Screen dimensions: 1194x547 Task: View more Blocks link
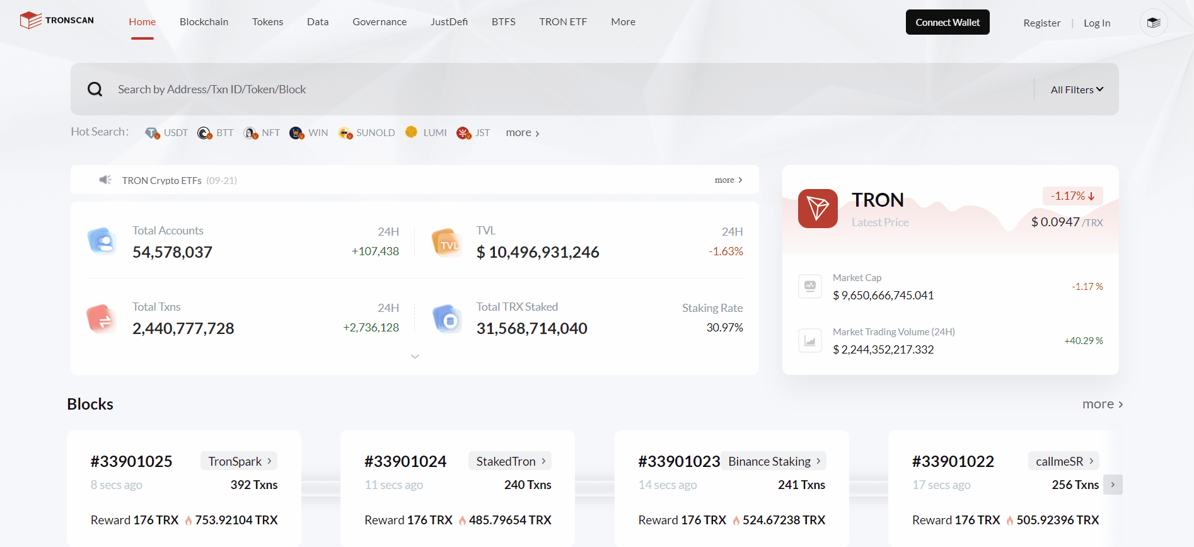click(x=1103, y=404)
